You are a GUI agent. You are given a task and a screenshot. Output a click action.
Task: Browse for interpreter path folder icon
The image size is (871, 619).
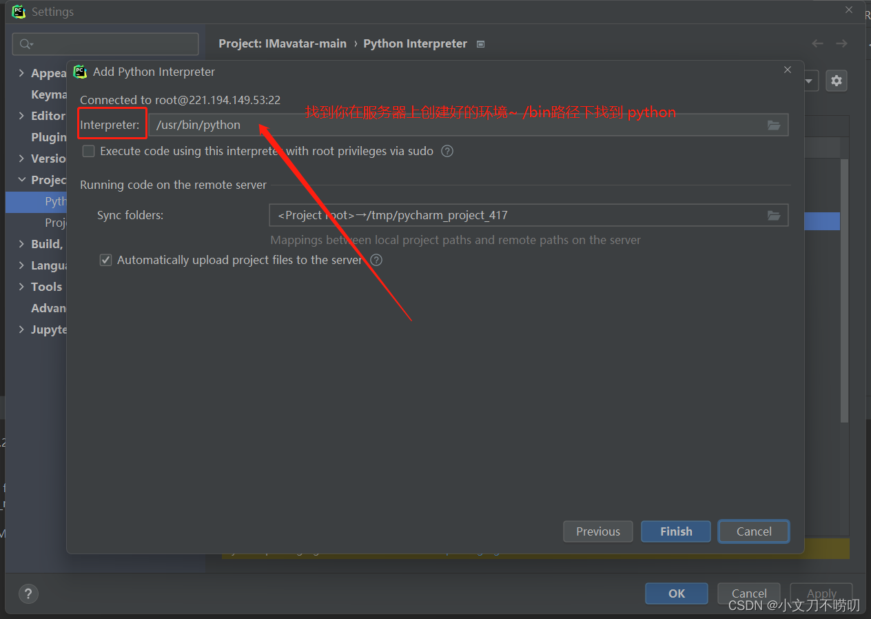pos(774,125)
